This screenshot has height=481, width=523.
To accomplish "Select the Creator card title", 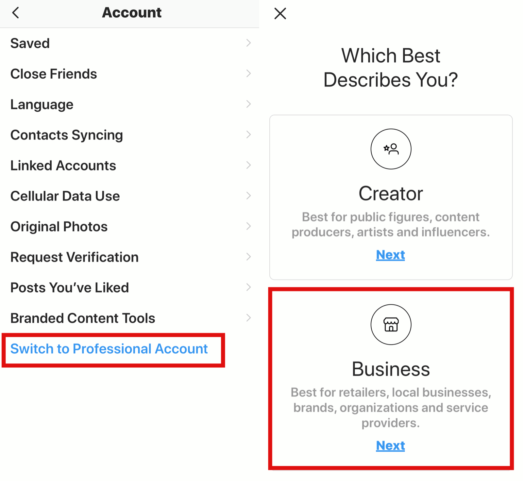I will 391,193.
